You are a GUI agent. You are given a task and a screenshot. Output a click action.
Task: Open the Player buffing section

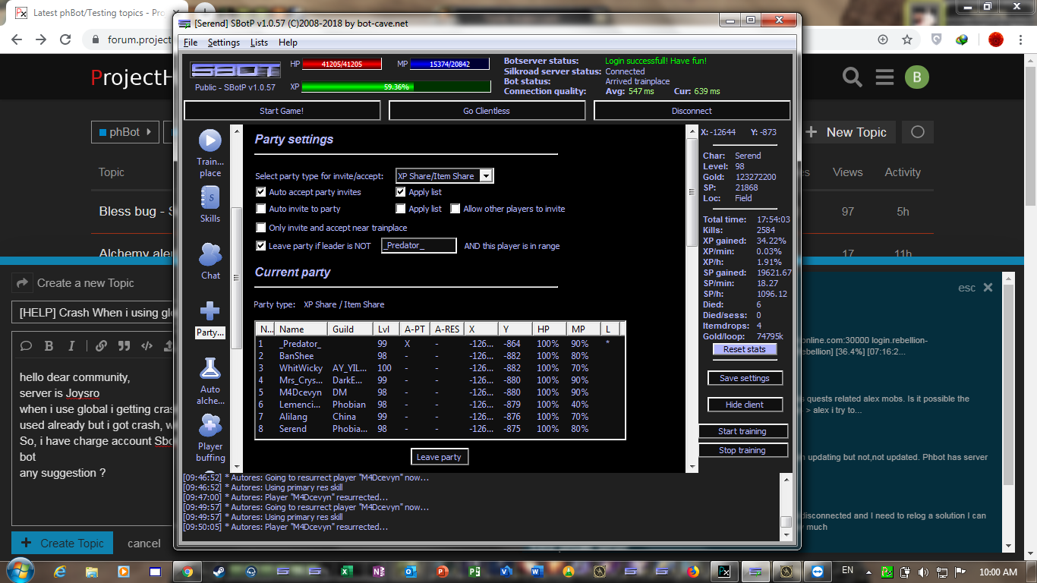210,426
